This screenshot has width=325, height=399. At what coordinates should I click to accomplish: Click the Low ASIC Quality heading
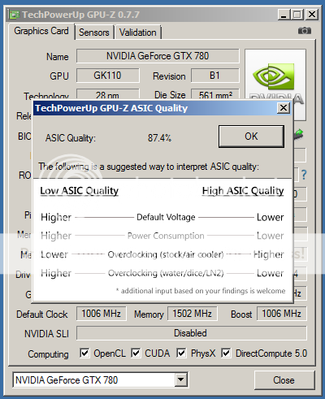click(x=80, y=191)
